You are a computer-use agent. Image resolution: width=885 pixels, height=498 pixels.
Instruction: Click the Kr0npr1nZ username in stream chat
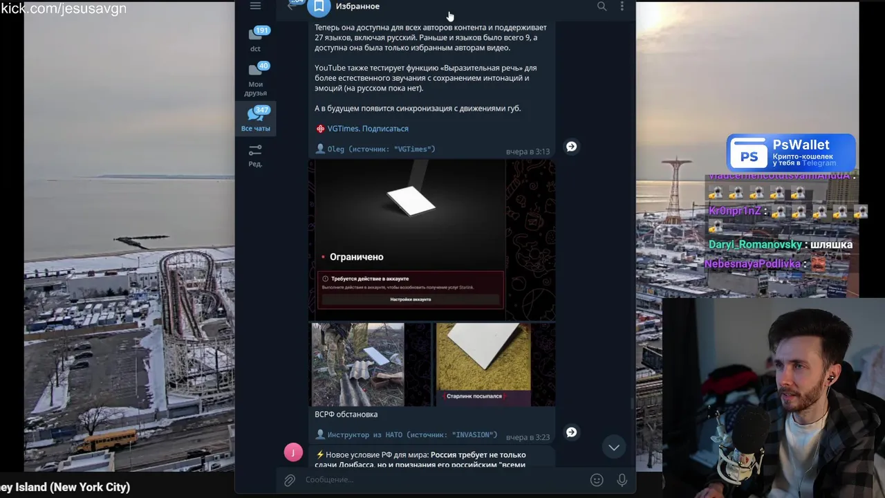click(x=734, y=211)
